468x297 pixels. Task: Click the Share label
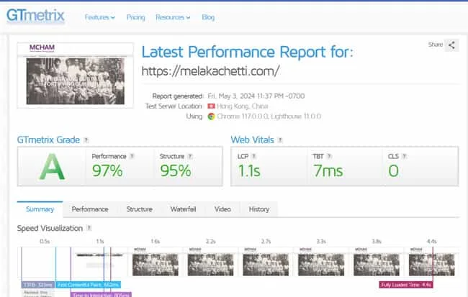[x=435, y=45]
